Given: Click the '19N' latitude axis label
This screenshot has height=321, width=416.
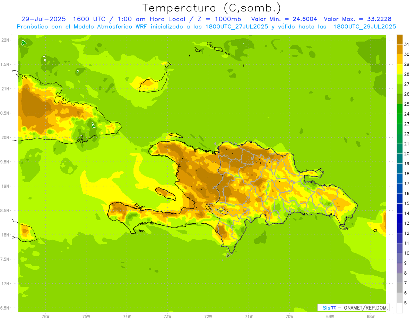Looking at the screenshot, I should coord(5,186).
